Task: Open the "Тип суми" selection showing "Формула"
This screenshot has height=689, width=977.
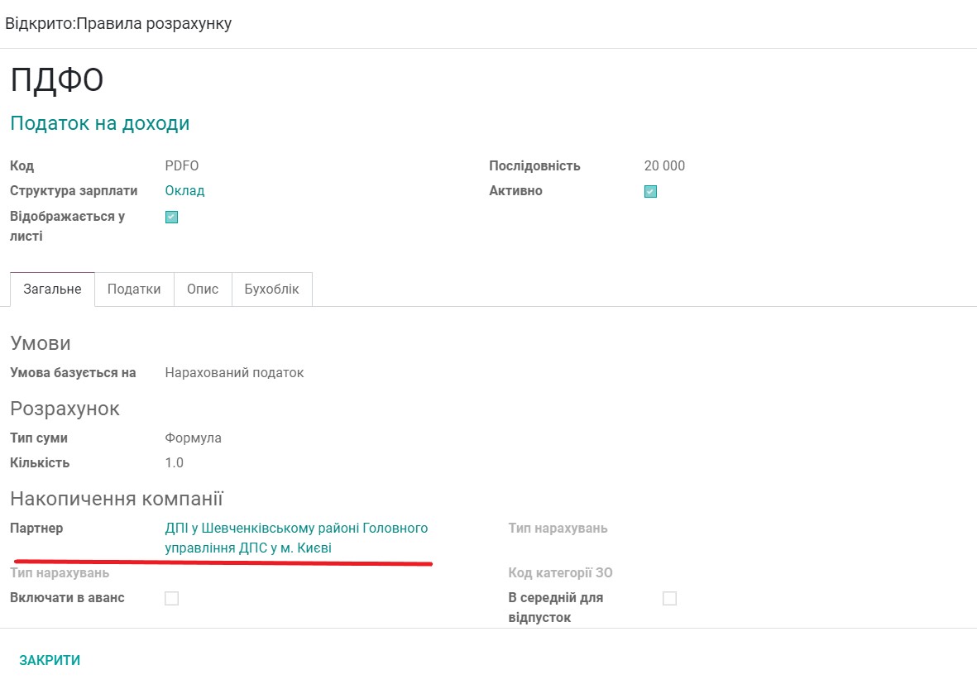Action: click(191, 438)
